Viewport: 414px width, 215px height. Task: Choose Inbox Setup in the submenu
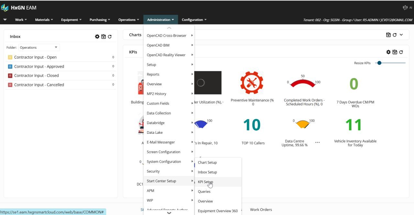[x=207, y=172]
